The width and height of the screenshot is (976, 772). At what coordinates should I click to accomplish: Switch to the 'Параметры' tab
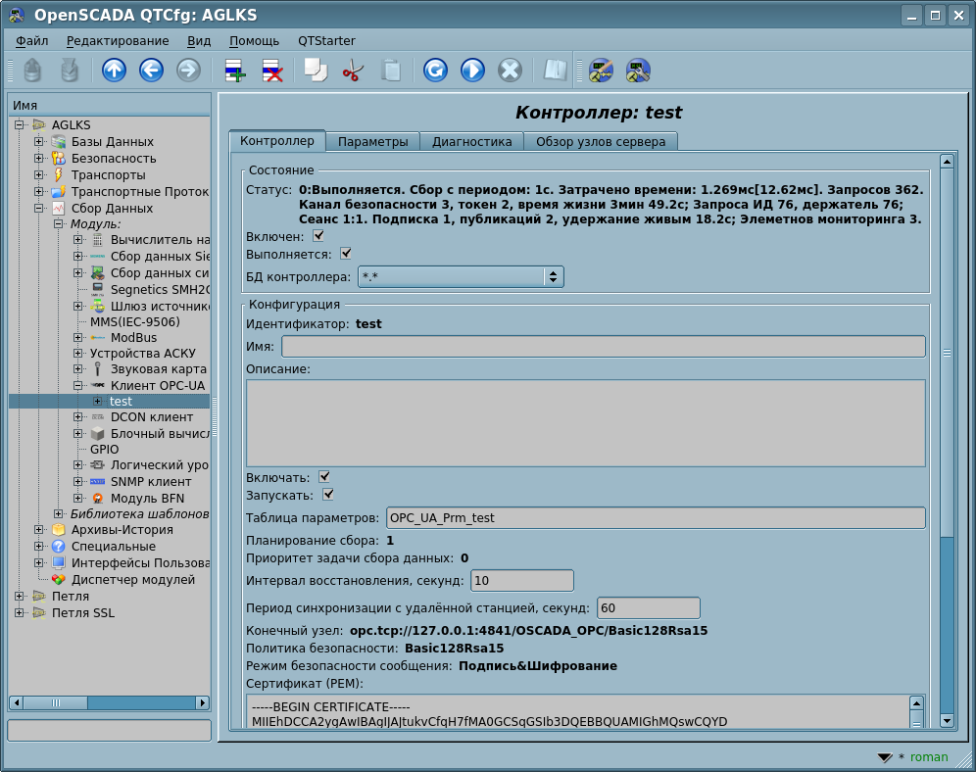372,142
